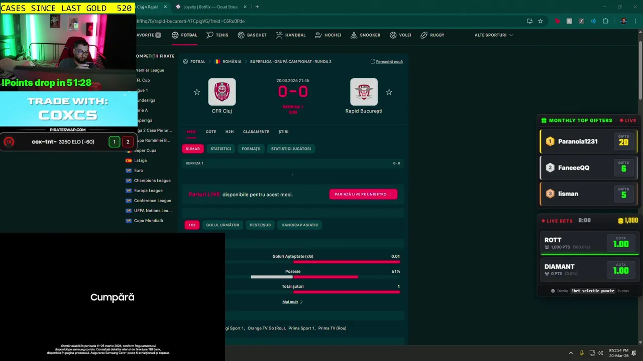This screenshot has width=643, height=361.
Task: Click the microphone tray icon
Action: 582,353
